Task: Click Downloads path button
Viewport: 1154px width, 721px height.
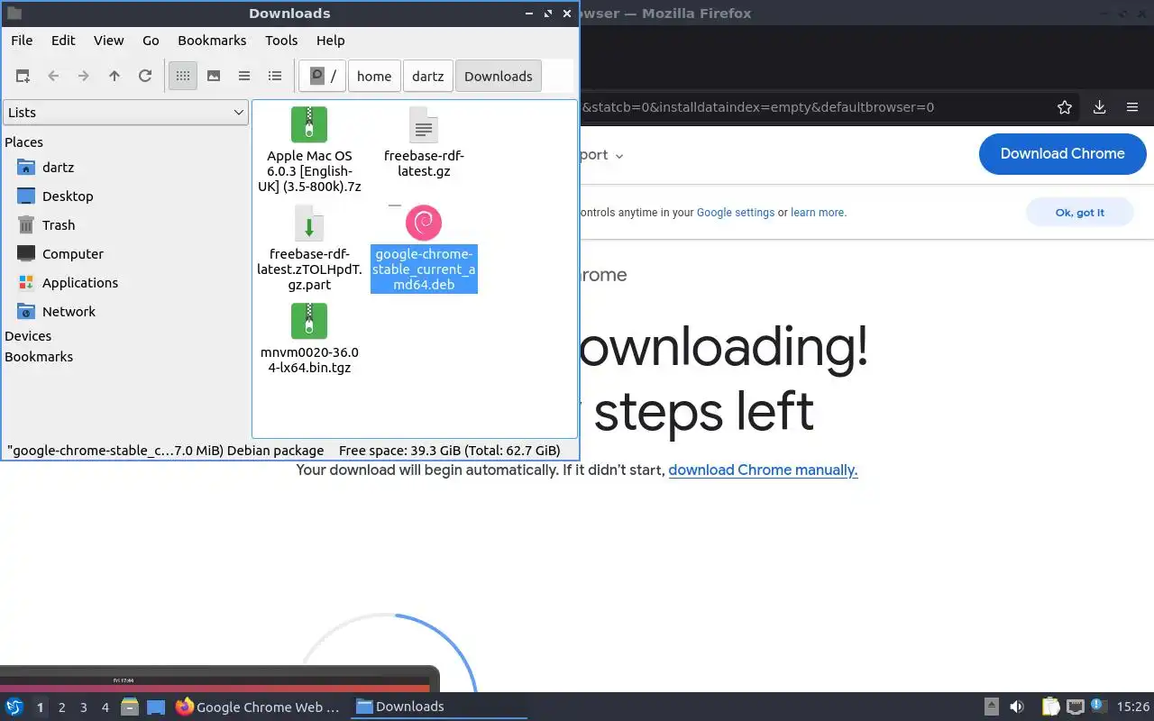Action: pyautogui.click(x=499, y=76)
